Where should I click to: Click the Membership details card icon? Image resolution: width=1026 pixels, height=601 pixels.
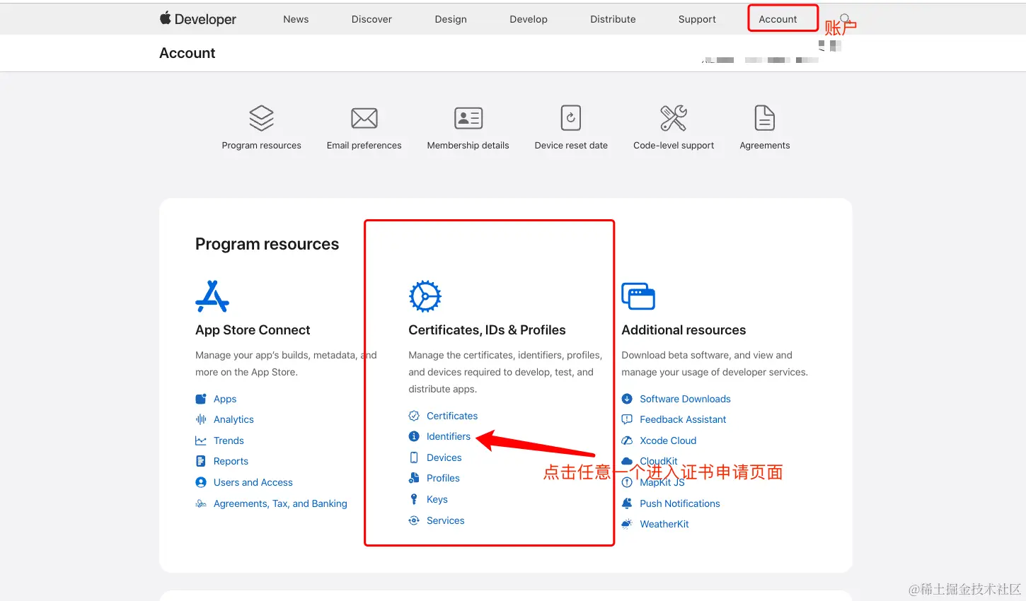pos(468,118)
